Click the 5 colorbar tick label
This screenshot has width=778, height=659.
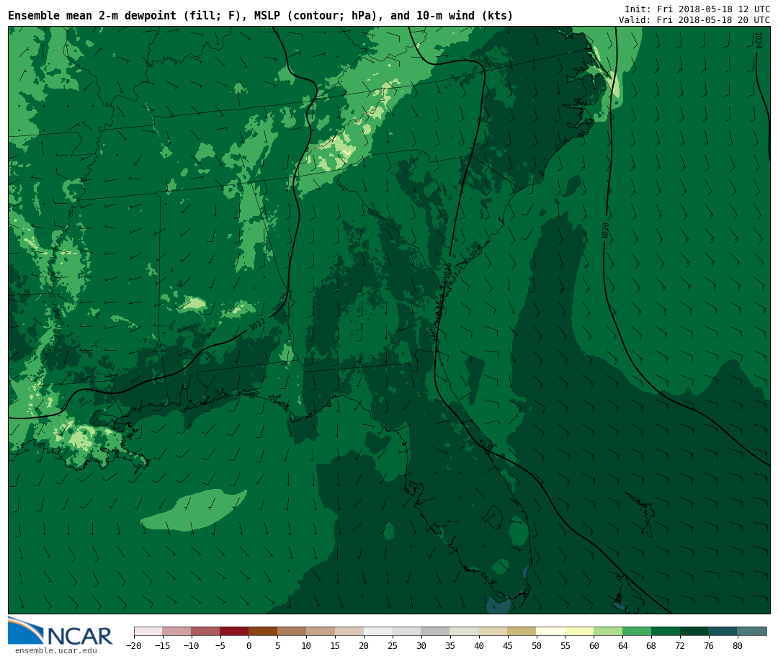click(278, 645)
